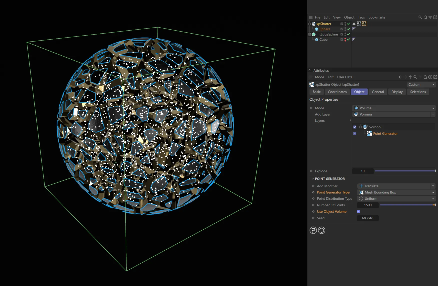
Task: Collapse the POINT GENERATOR section
Action: (x=312, y=179)
